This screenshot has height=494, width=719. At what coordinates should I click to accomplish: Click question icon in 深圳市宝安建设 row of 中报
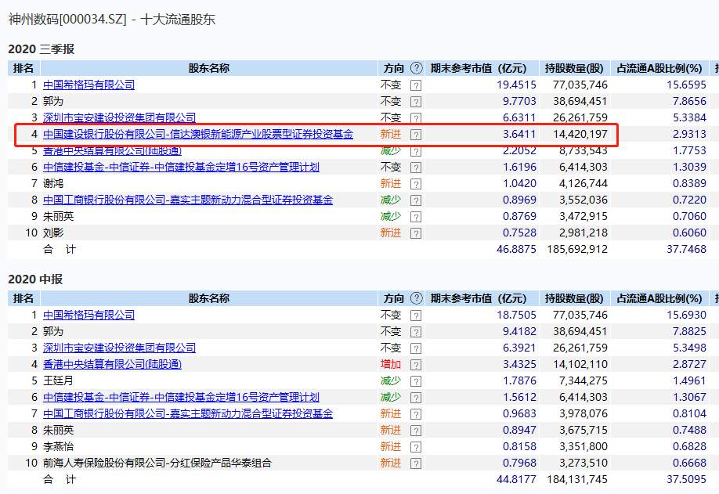pyautogui.click(x=416, y=348)
